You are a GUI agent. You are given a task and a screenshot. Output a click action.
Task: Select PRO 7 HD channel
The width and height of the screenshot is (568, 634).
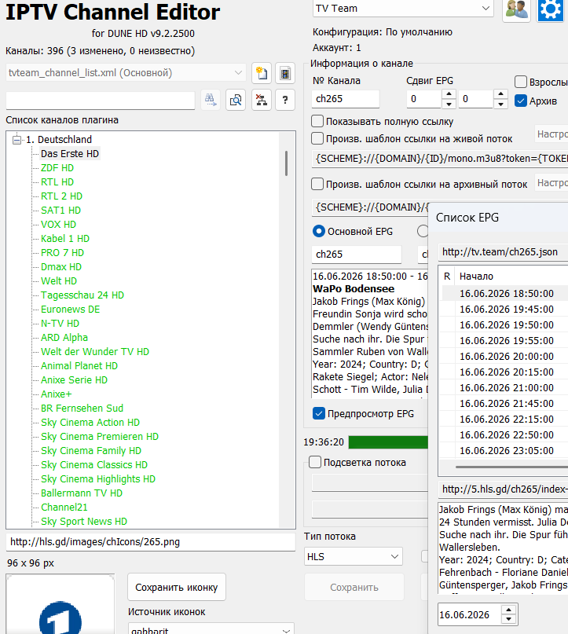point(62,253)
